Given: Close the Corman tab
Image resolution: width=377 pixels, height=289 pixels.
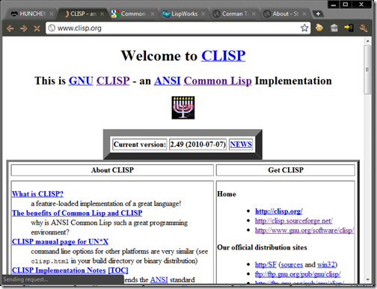Looking at the screenshot, I should [254, 13].
